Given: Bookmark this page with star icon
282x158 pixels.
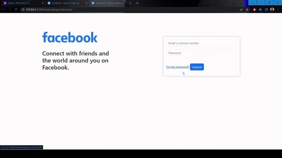Looking at the screenshot, I should (x=247, y=10).
